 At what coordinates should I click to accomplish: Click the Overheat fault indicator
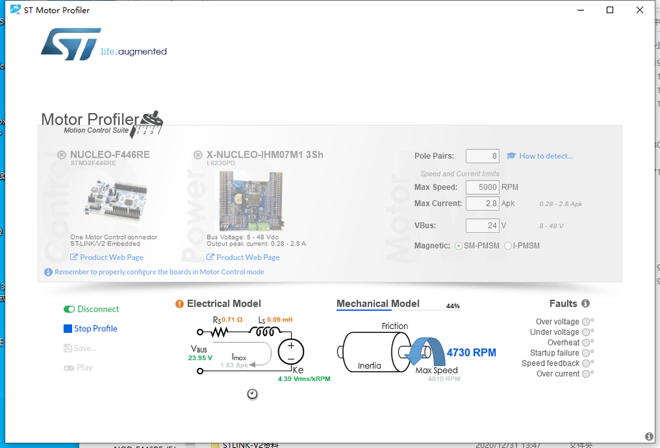coord(586,343)
